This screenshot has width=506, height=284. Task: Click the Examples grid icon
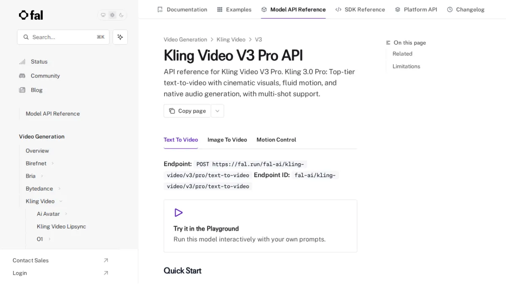click(220, 9)
